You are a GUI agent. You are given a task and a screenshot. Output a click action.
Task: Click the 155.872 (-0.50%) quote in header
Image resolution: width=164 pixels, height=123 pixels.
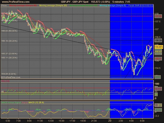(100, 2)
